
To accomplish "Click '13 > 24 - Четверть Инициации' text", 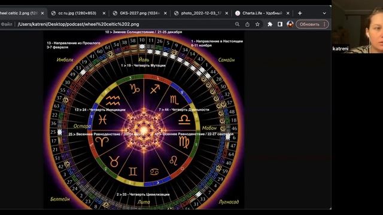I will click(x=100, y=110).
